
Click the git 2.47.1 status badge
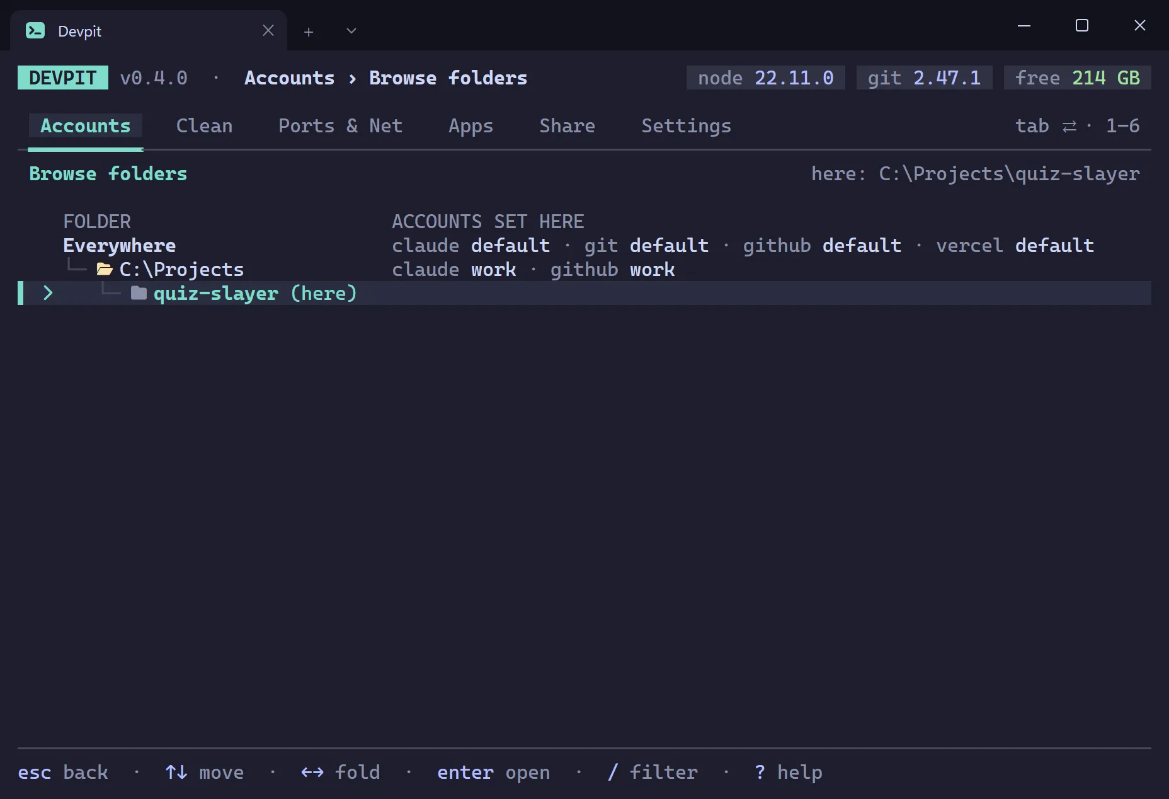[925, 78]
